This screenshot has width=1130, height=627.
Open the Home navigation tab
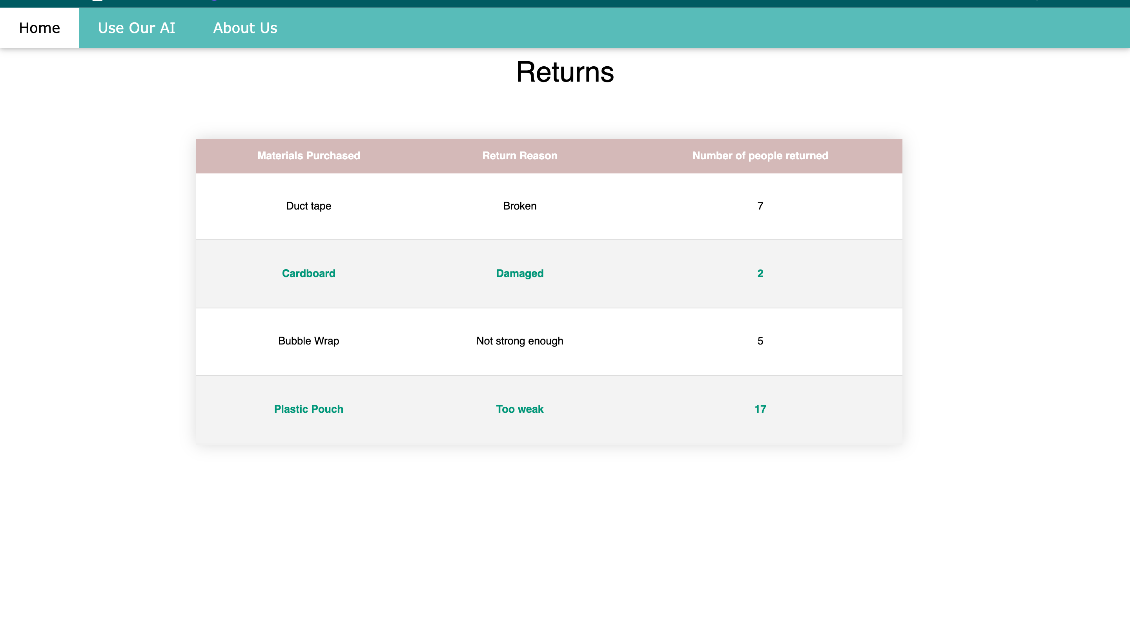tap(40, 27)
